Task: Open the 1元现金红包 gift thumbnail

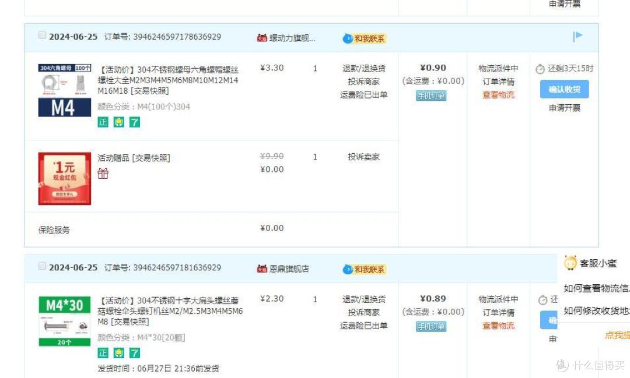Action: [65, 179]
